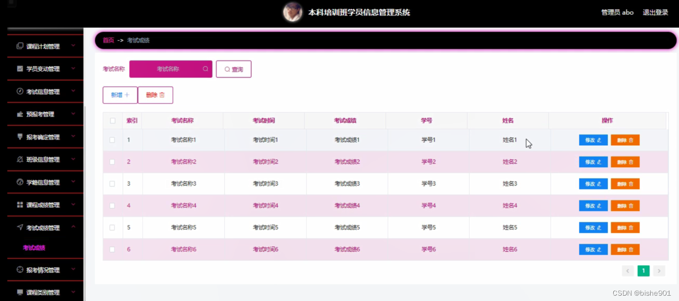The height and width of the screenshot is (301, 679).
Task: Click the 考试成绩 column header
Action: coord(345,121)
